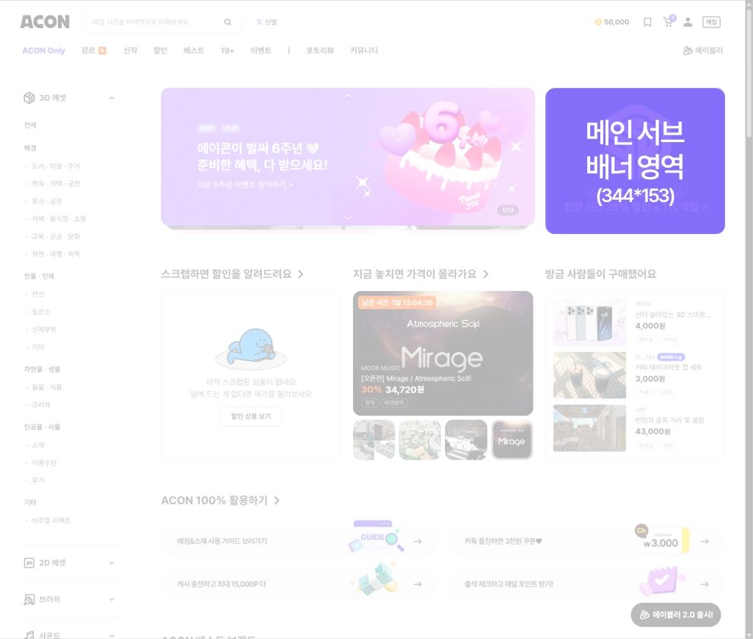Click the search input field
Viewport: 753px width, 639px height.
pos(154,22)
